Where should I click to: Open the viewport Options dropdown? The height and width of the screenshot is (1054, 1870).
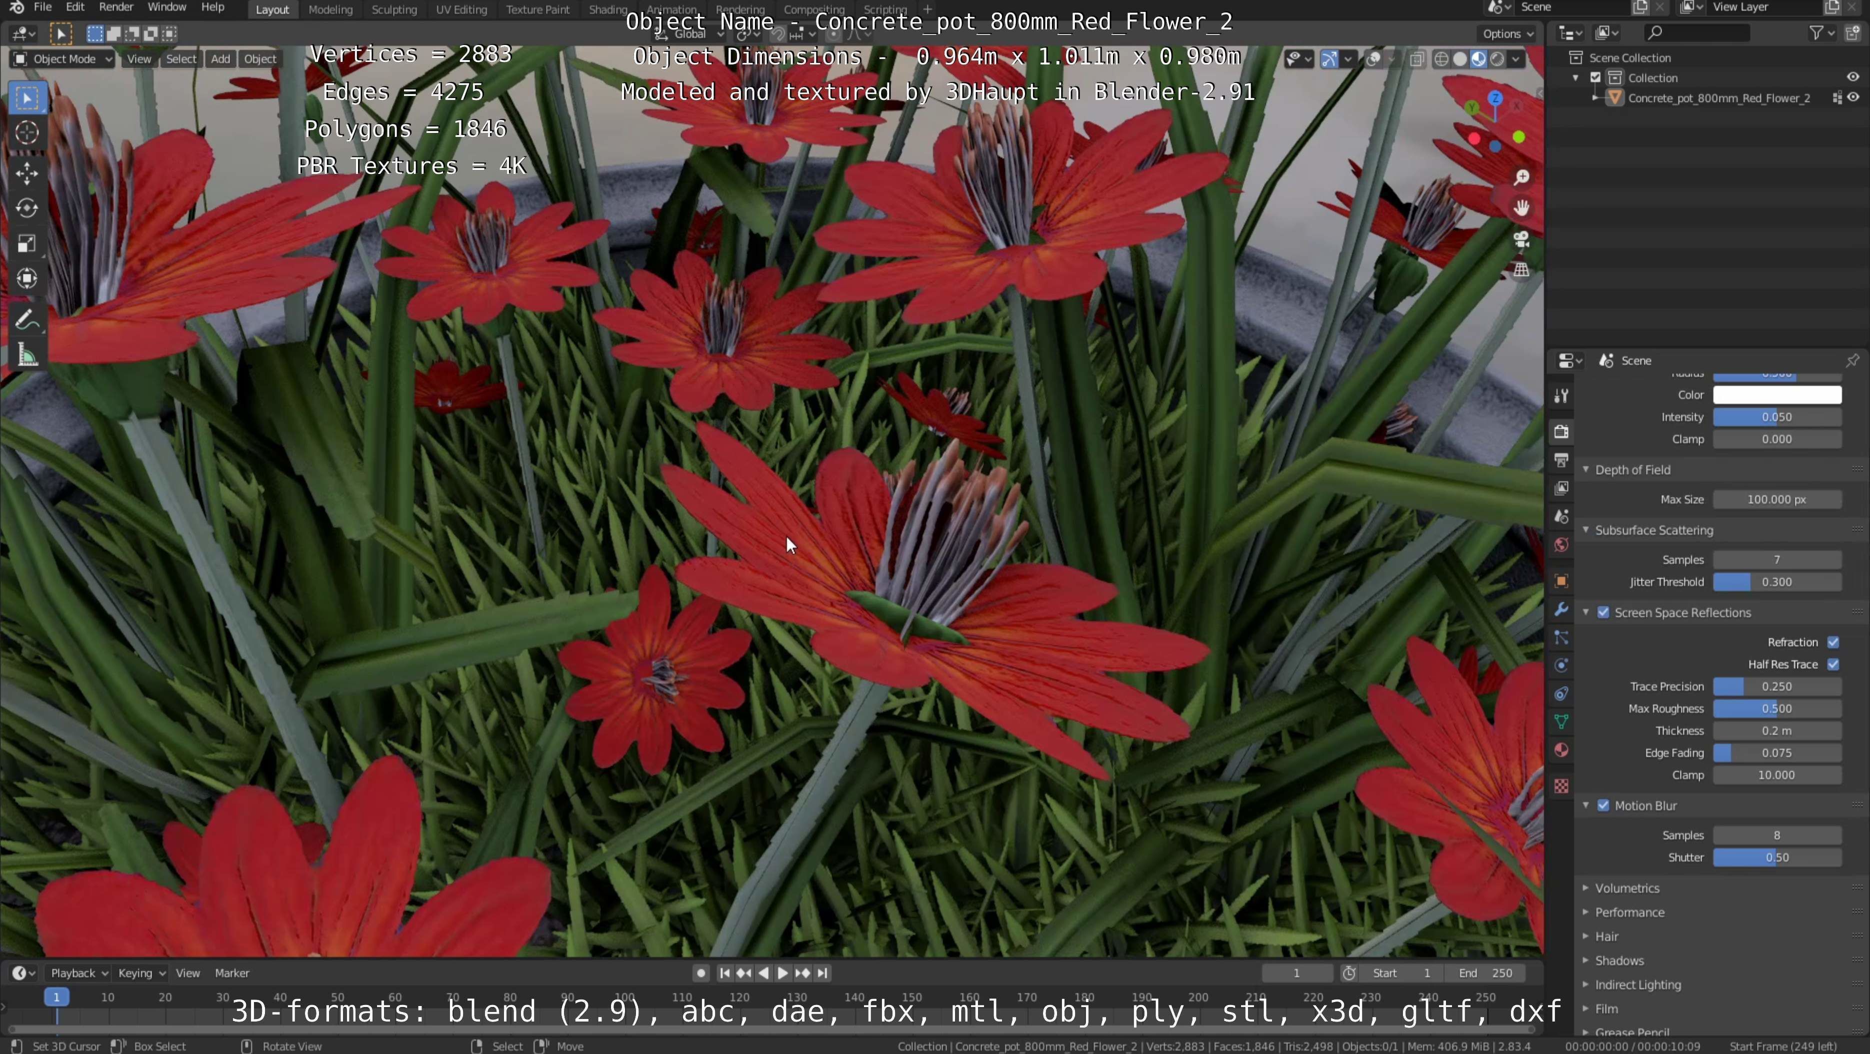click(1508, 33)
